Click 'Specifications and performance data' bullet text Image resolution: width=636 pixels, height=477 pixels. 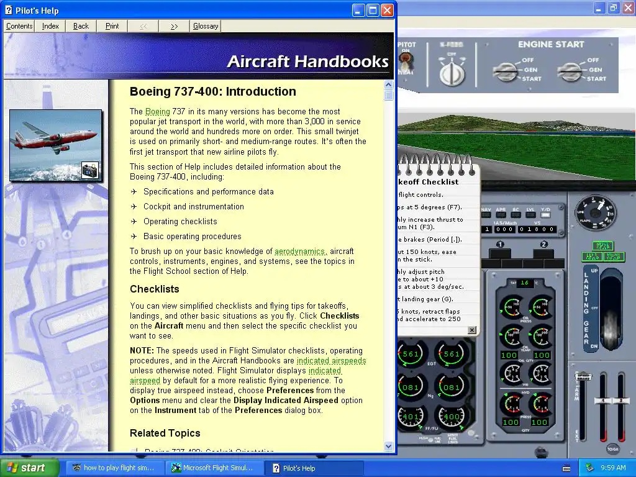click(209, 191)
